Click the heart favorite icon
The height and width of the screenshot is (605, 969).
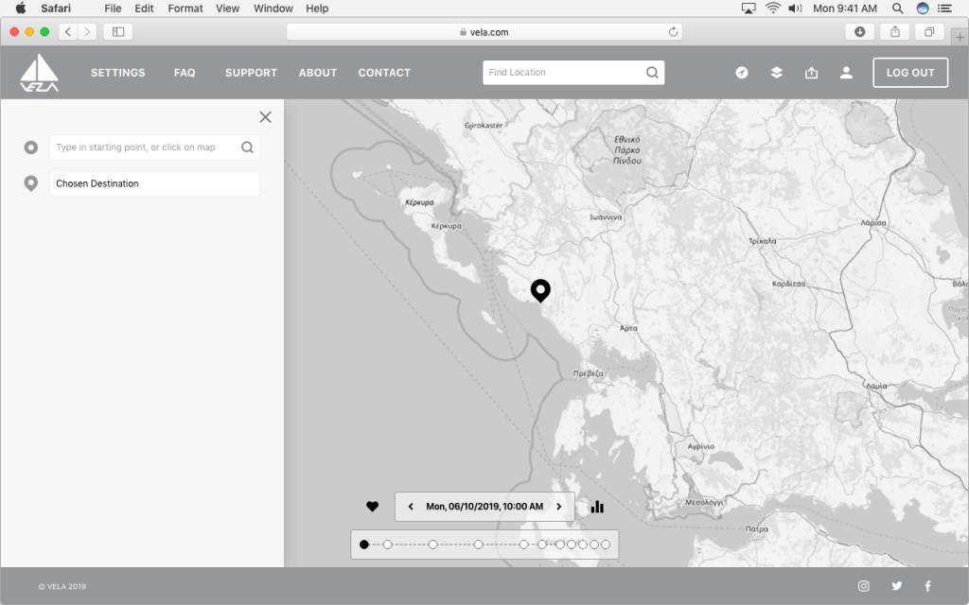(372, 507)
